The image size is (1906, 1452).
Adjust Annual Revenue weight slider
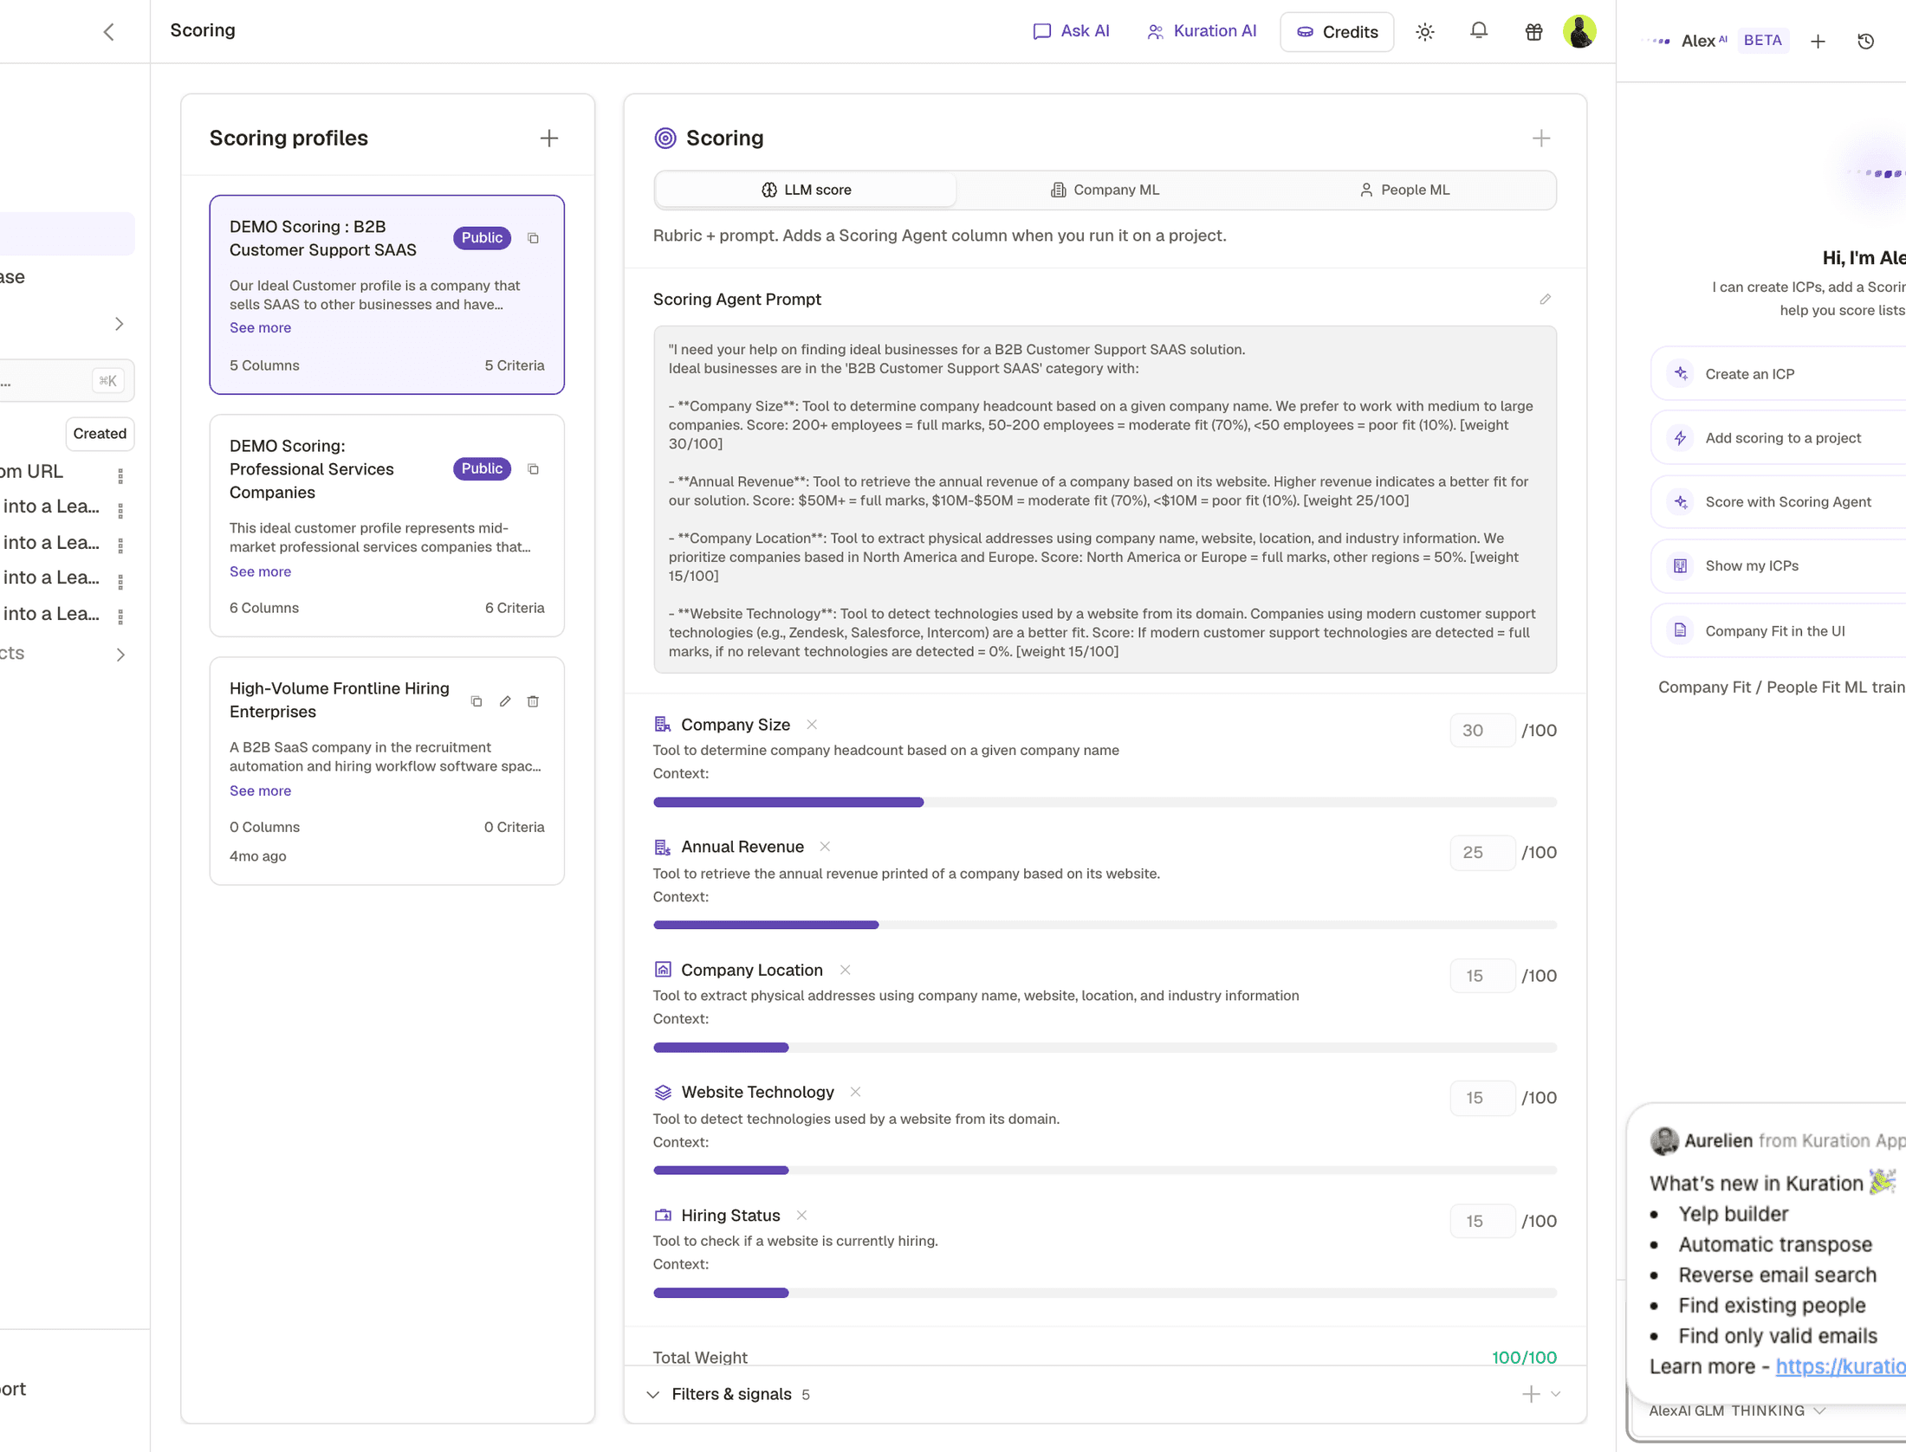[x=1105, y=926]
